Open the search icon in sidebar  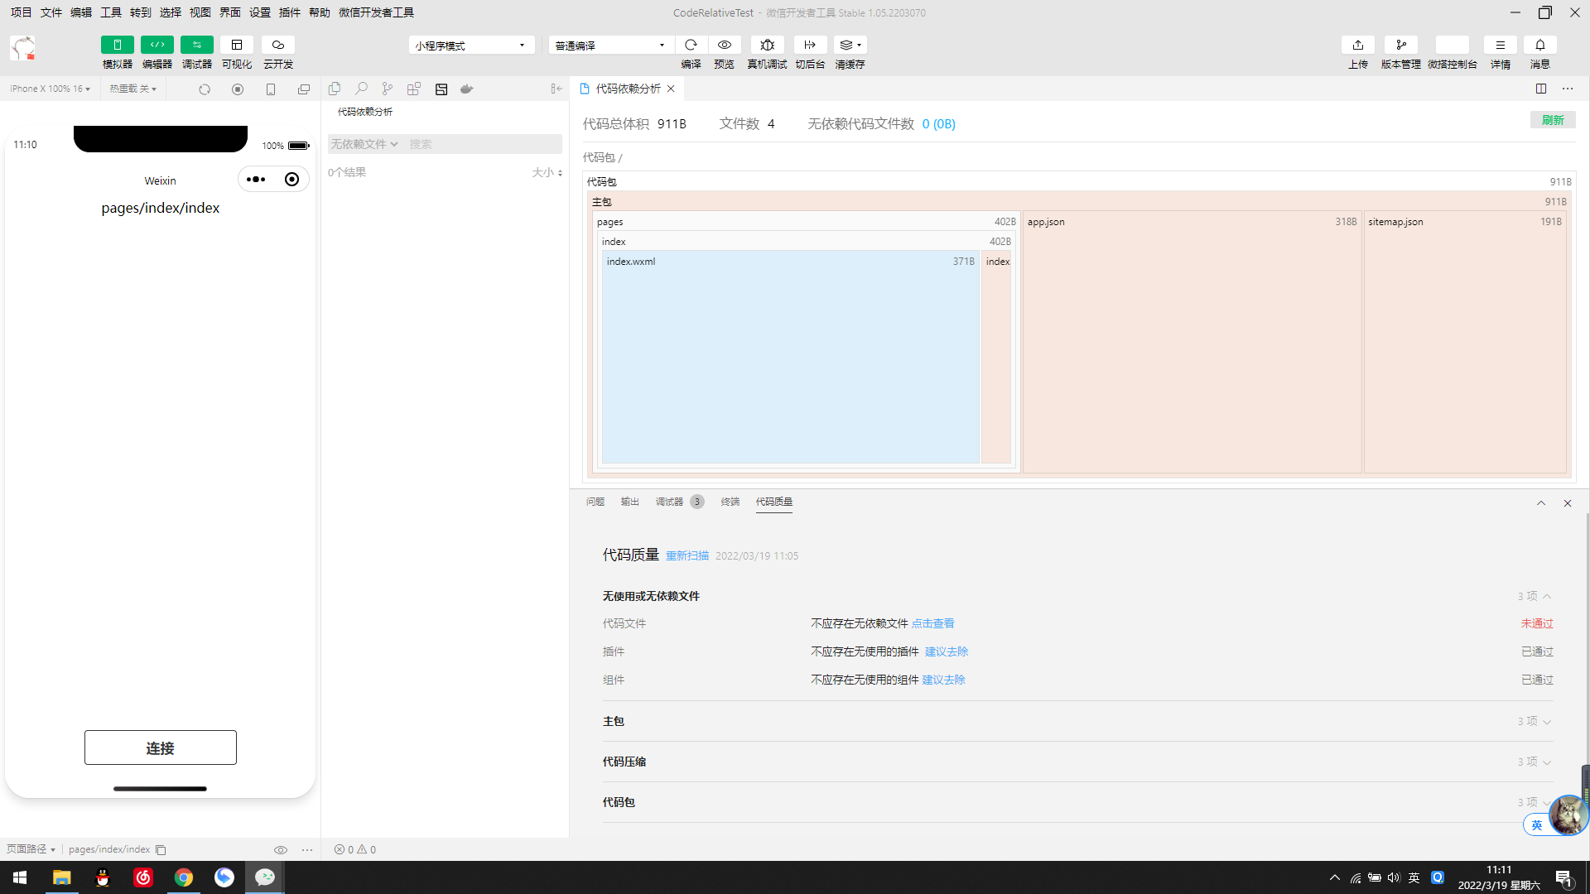coord(361,89)
